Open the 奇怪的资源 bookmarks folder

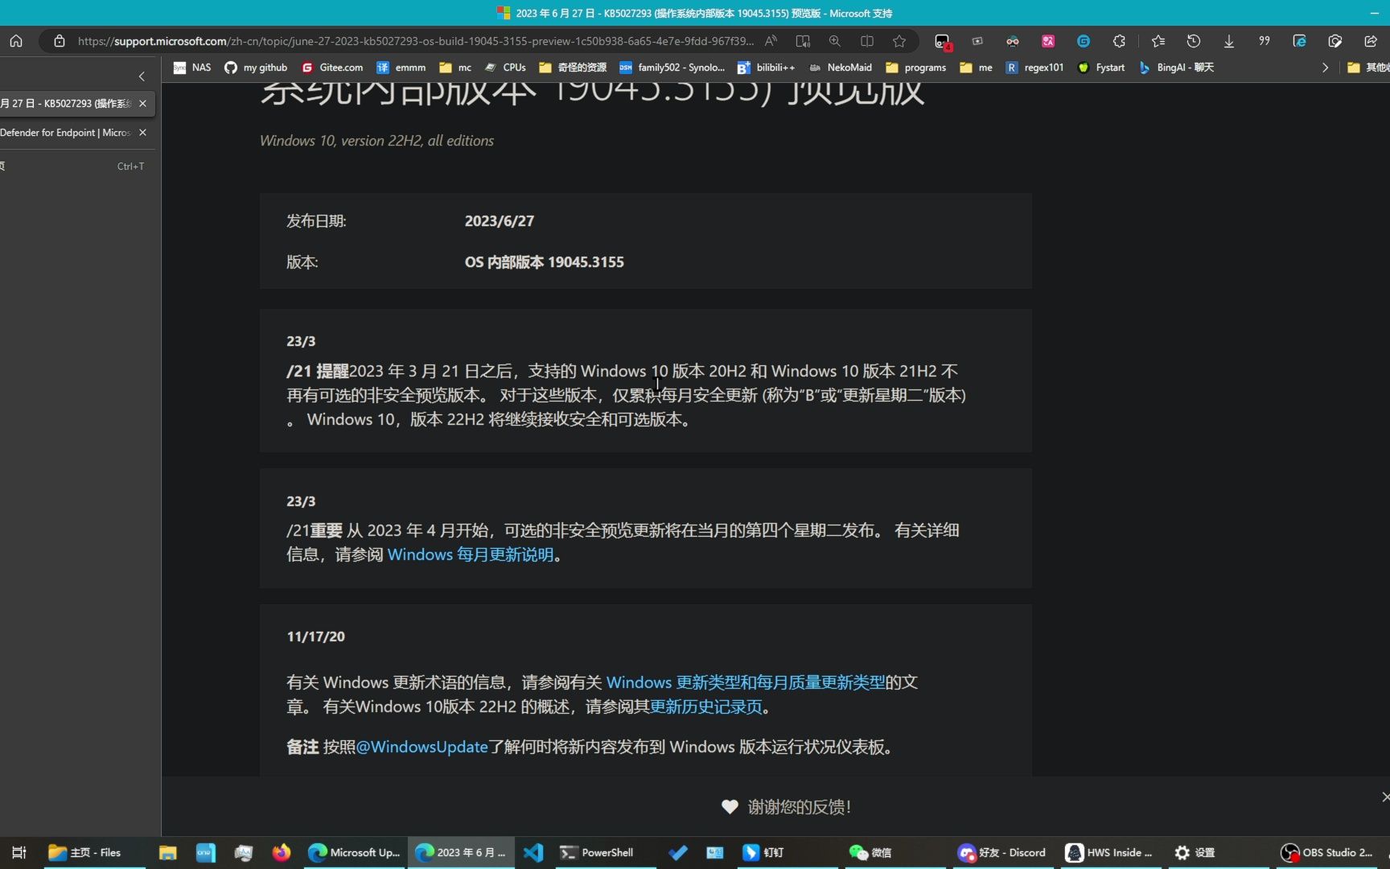pos(573,68)
